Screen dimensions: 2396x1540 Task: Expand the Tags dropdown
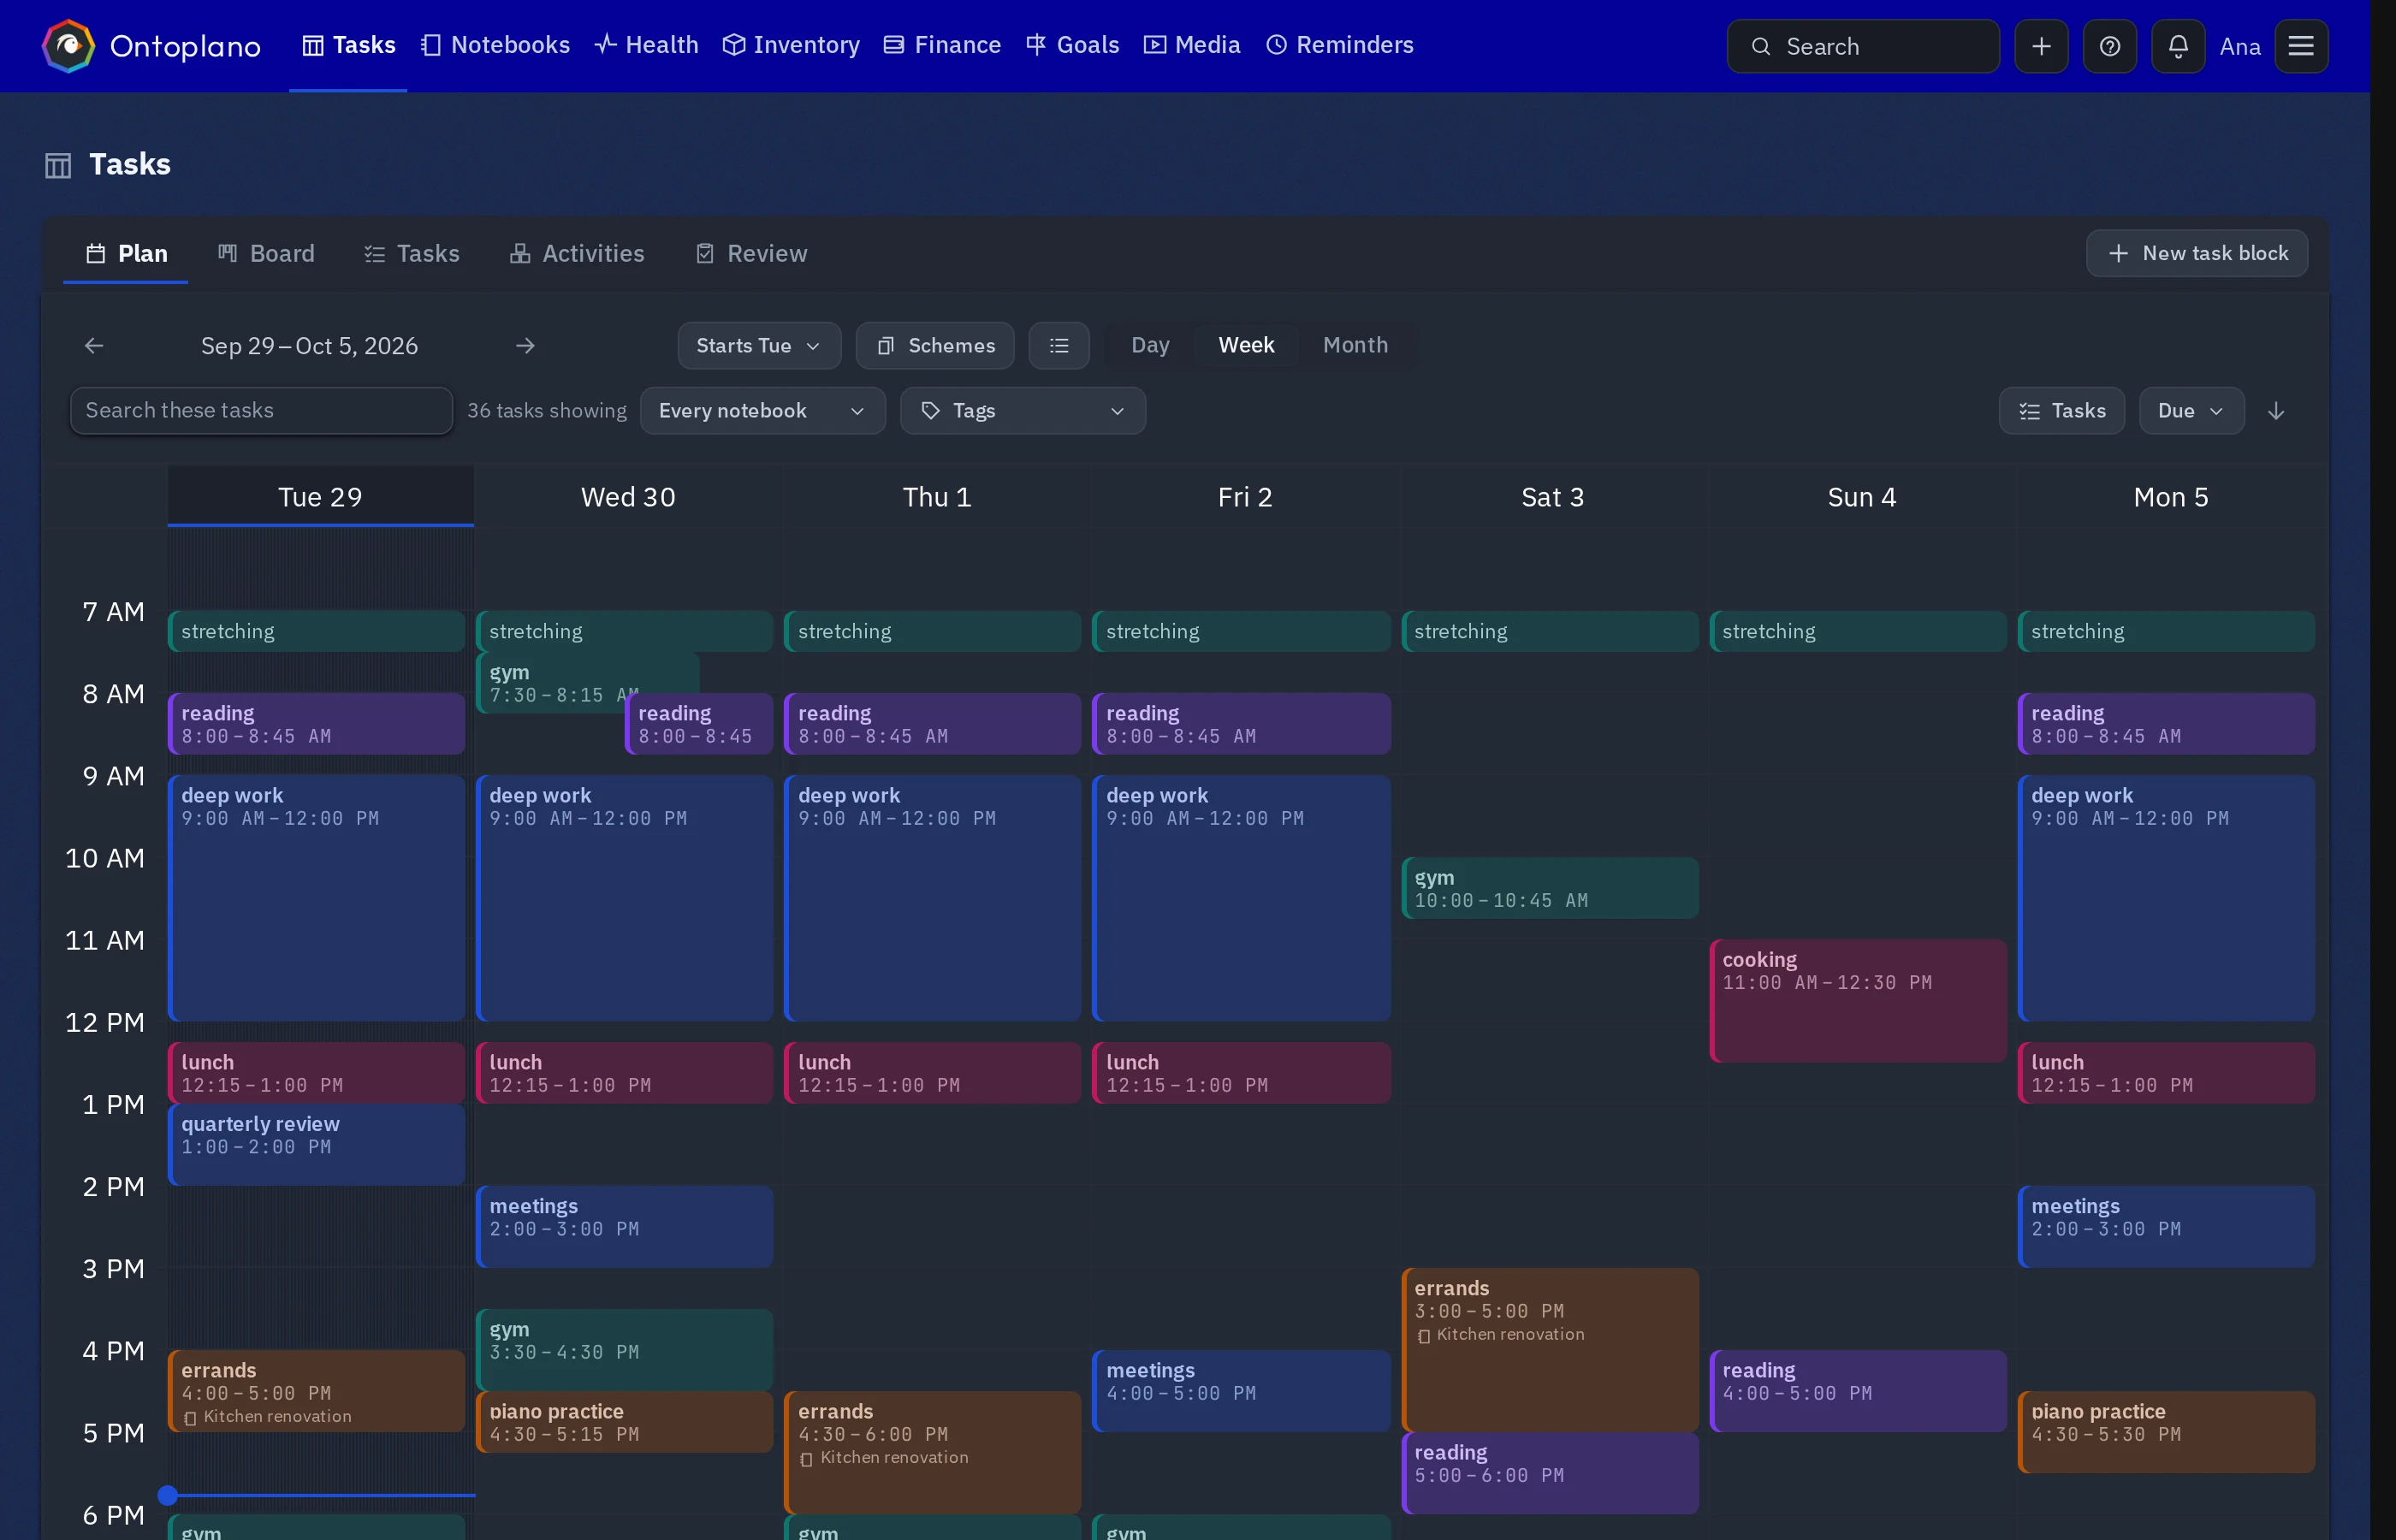pyautogui.click(x=1022, y=411)
